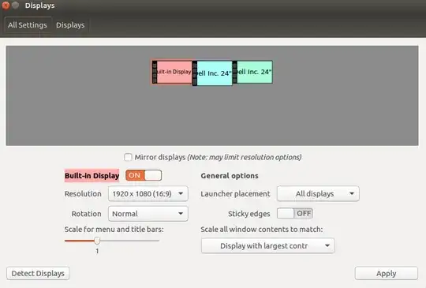426x288 pixels.
Task: Click the launcher strip on Built-in Display box
Action: point(155,72)
